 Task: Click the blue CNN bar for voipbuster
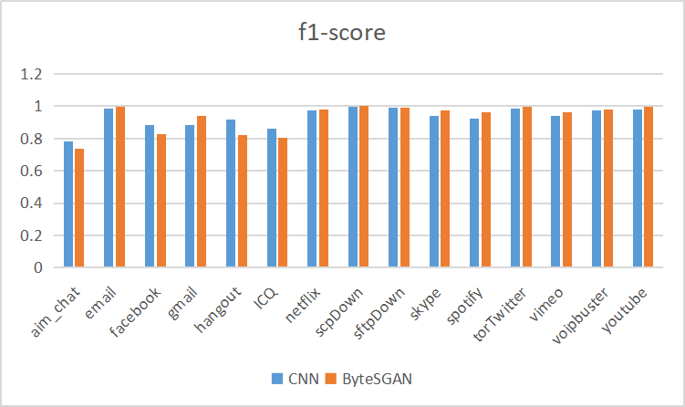(x=597, y=189)
